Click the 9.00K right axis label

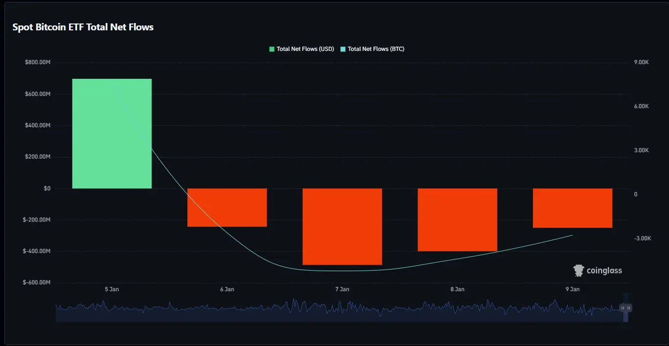(x=641, y=63)
